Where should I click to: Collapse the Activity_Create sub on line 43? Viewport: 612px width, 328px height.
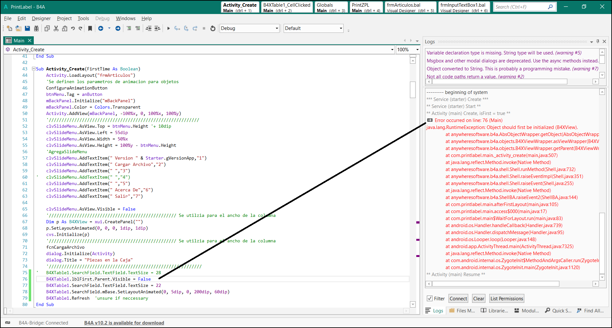point(33,69)
